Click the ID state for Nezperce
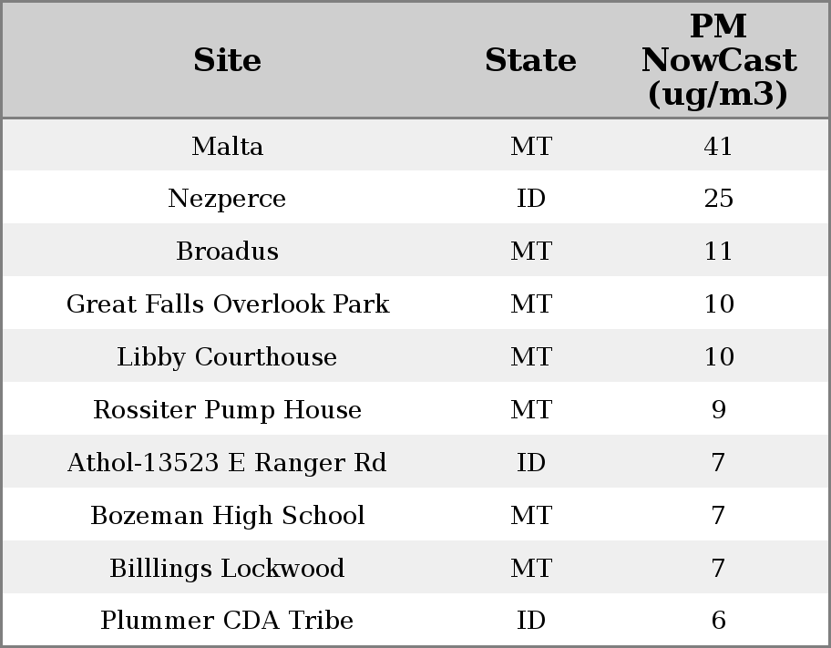The image size is (831, 648). pyautogui.click(x=530, y=199)
